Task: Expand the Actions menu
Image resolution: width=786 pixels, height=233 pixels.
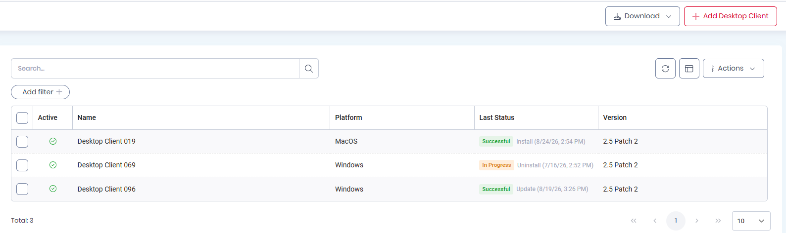Action: pos(733,69)
